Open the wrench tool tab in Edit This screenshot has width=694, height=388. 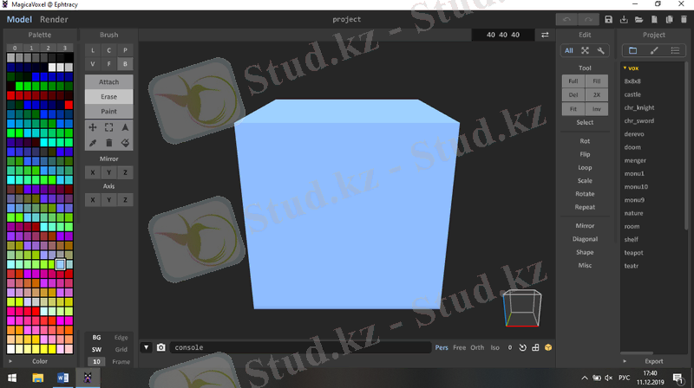point(600,50)
